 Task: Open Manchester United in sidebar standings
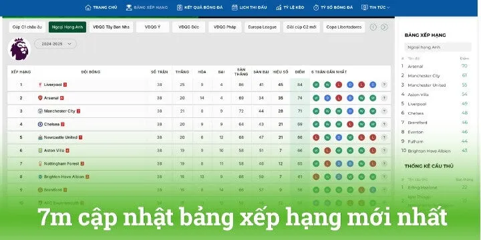click(x=427, y=85)
